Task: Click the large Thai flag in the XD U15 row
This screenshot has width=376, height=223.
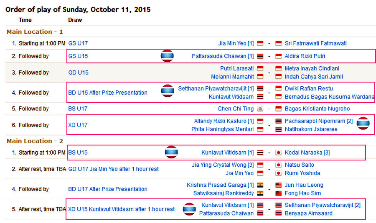Action: pos(189,209)
